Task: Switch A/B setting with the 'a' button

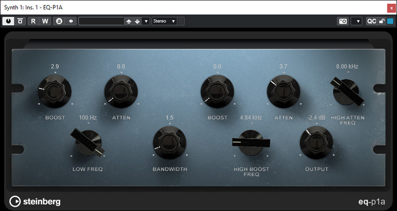Action: point(59,21)
